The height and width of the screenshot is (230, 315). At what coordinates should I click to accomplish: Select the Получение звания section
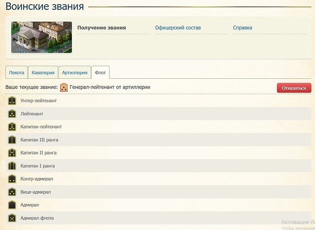(102, 28)
